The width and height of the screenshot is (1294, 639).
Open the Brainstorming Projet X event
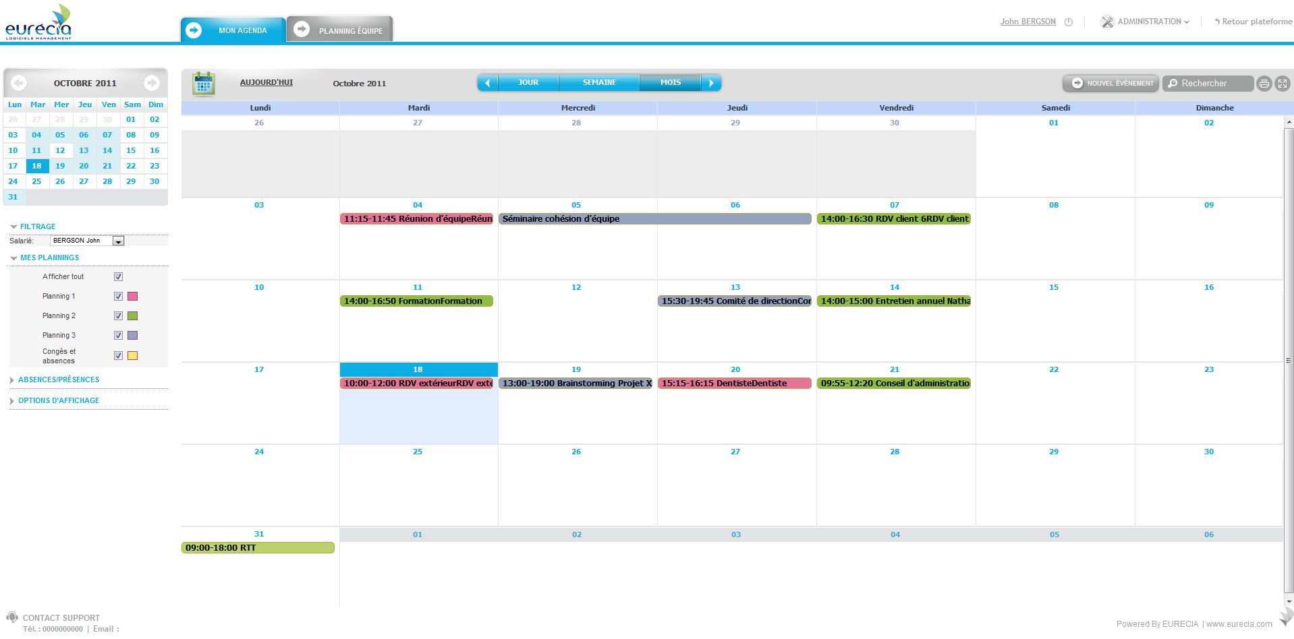pos(575,384)
